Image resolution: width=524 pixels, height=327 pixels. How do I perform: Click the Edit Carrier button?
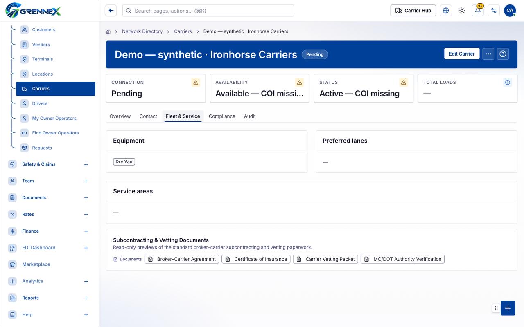coord(462,54)
